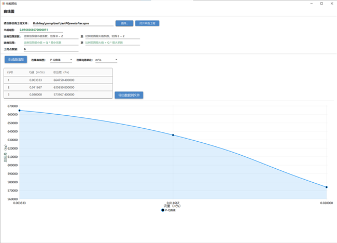This screenshot has height=243, width=337.
Task: Click the 选择... browse file button
Action: coord(124,23)
